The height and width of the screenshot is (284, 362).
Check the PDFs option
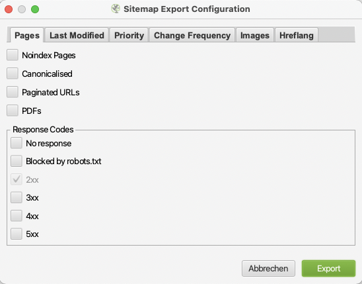(13, 111)
